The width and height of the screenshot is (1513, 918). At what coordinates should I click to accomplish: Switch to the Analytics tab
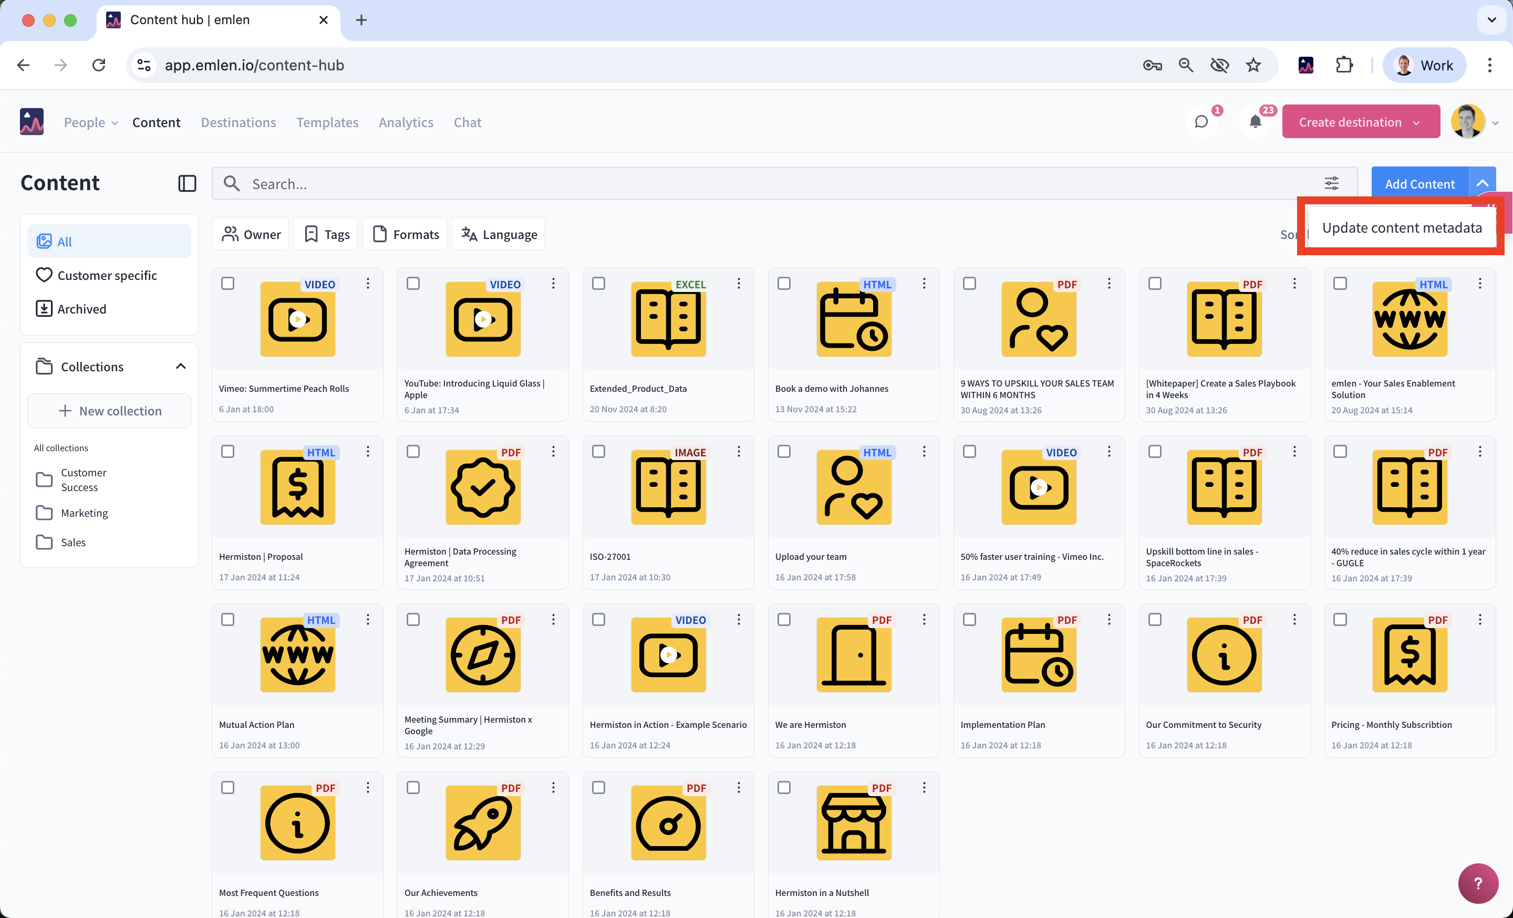[x=406, y=122]
